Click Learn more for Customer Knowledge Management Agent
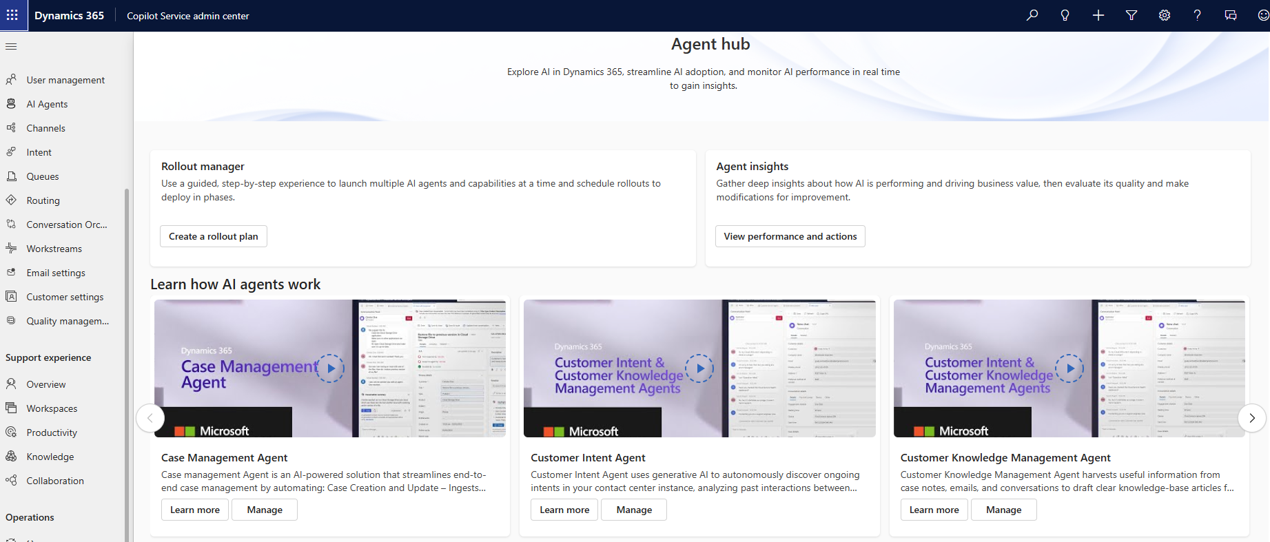This screenshot has height=542, width=1270. [934, 510]
